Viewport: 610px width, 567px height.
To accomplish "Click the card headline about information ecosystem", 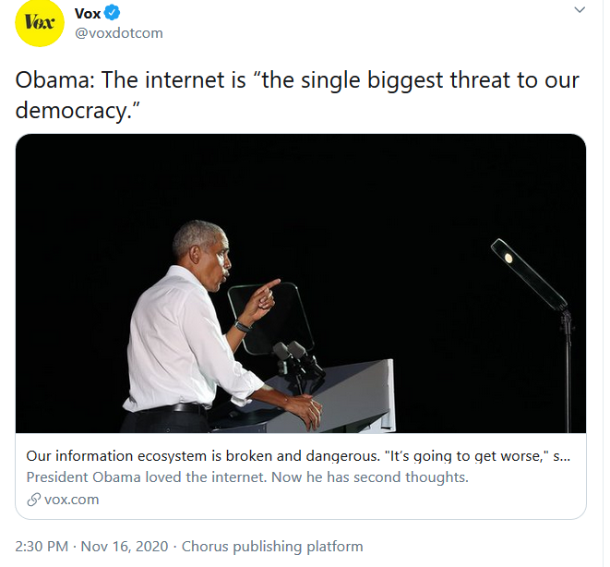I will point(298,455).
